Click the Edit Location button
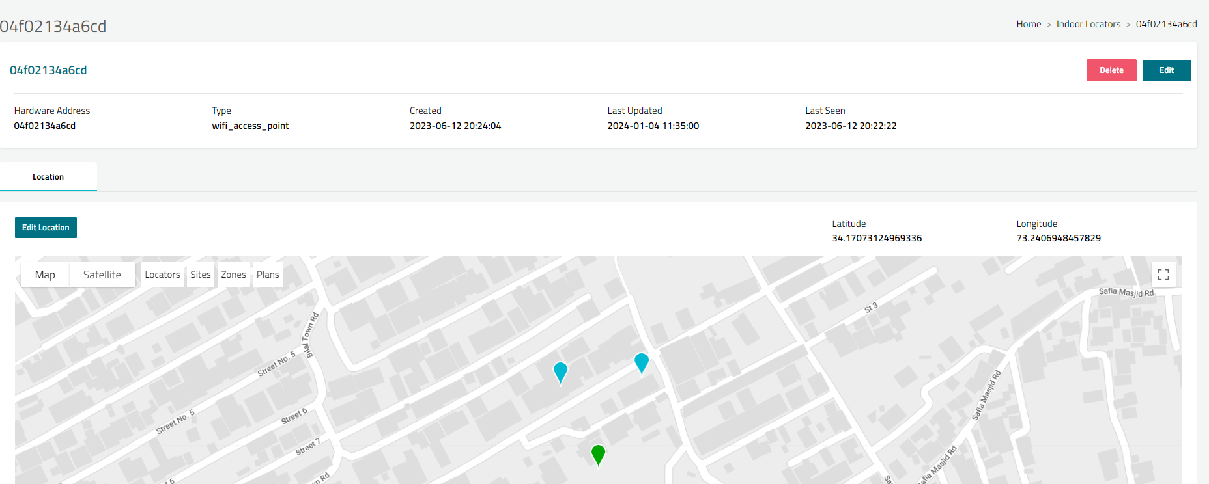Image resolution: width=1209 pixels, height=484 pixels. (46, 228)
